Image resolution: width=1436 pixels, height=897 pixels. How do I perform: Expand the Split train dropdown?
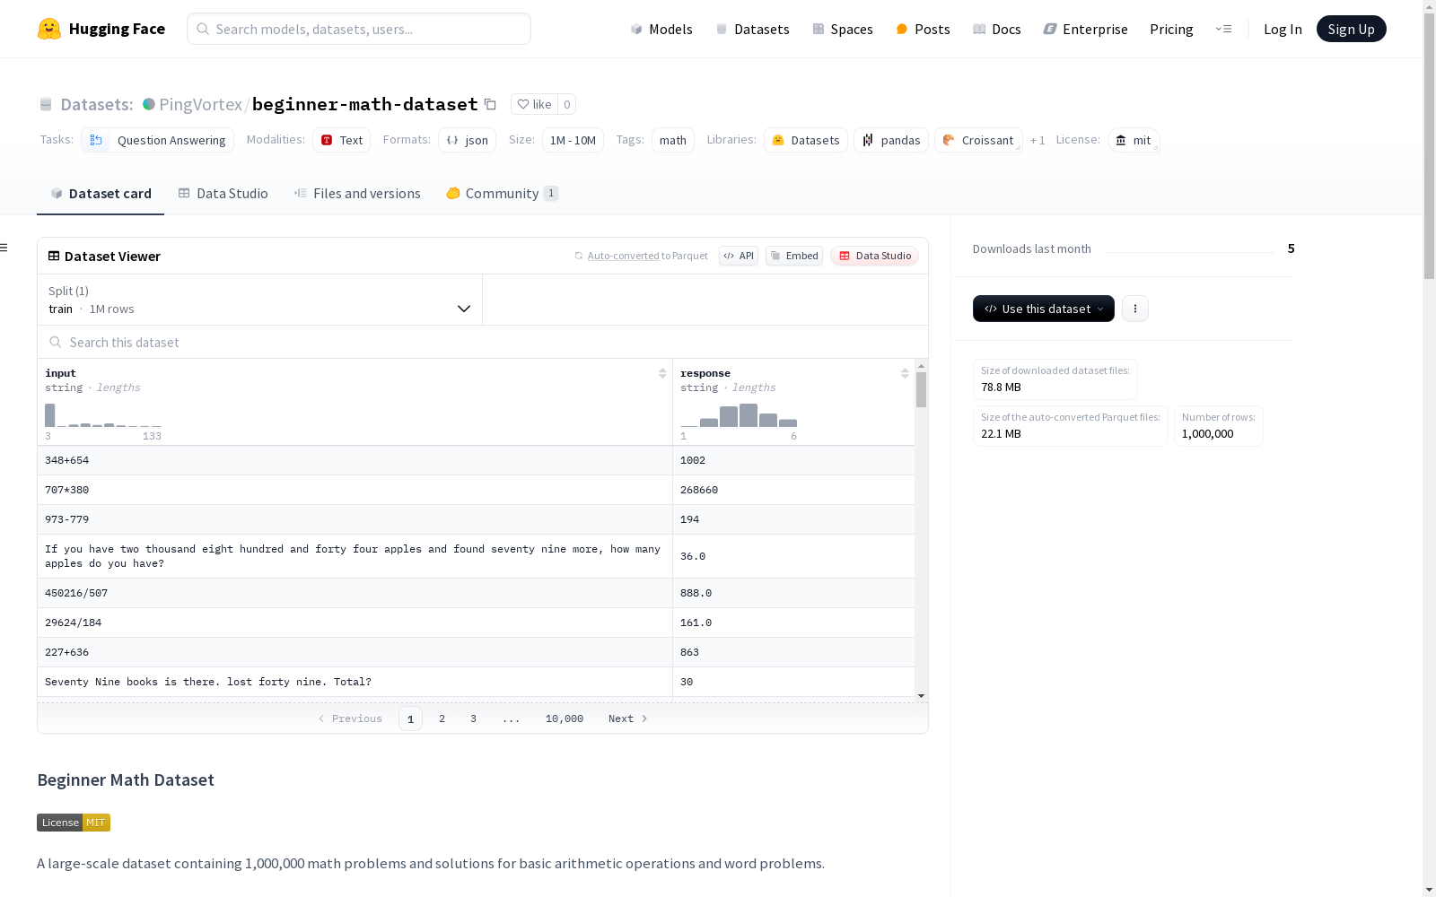[x=259, y=300]
